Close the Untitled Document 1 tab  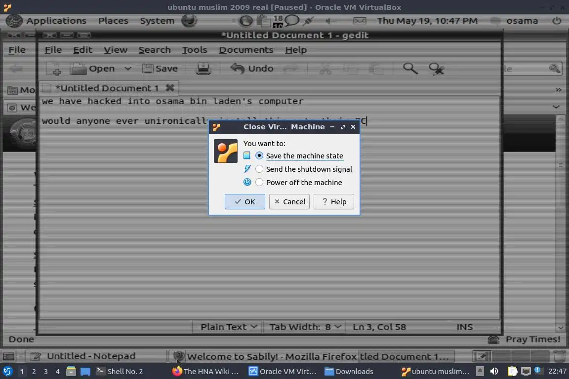click(170, 87)
